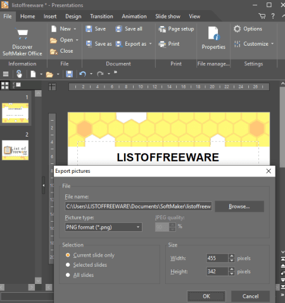Open Options gear in Settings group

click(237, 29)
